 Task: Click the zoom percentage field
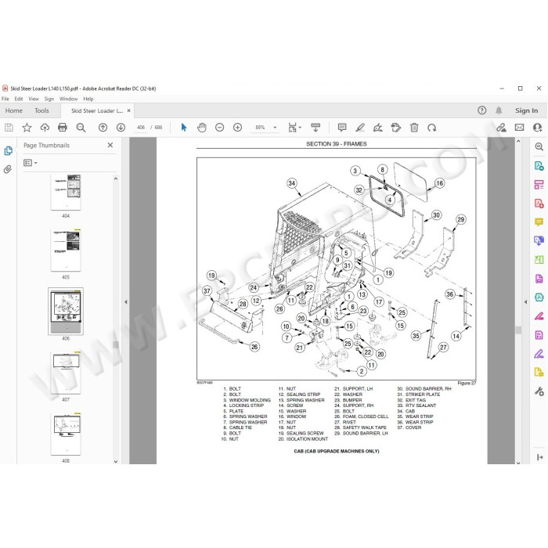point(261,128)
